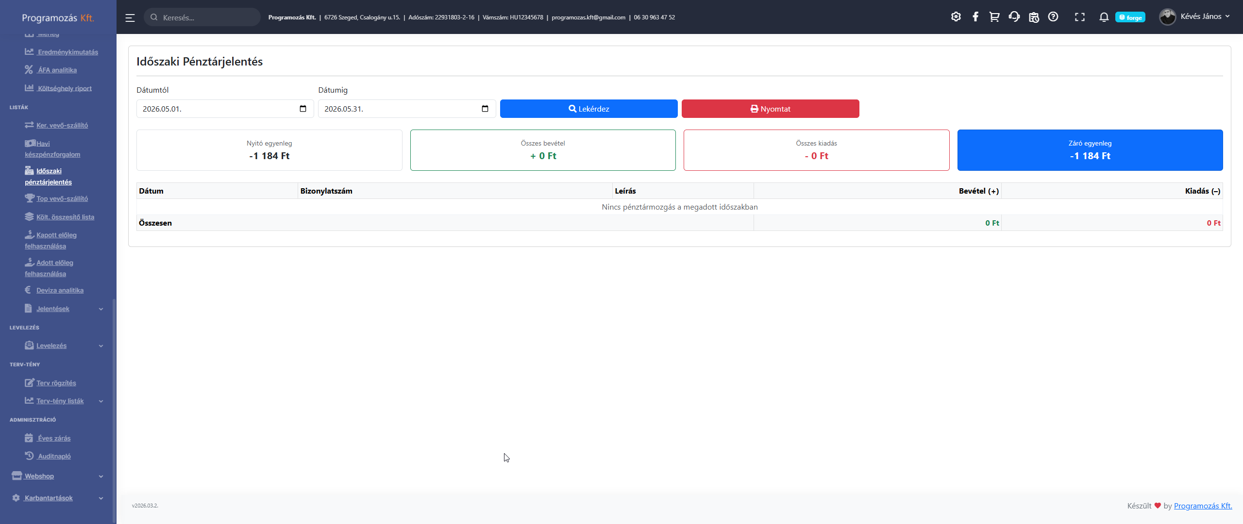Screen dimensions: 1243x524
Task: Expand the Webshop submenu
Action: point(57,476)
